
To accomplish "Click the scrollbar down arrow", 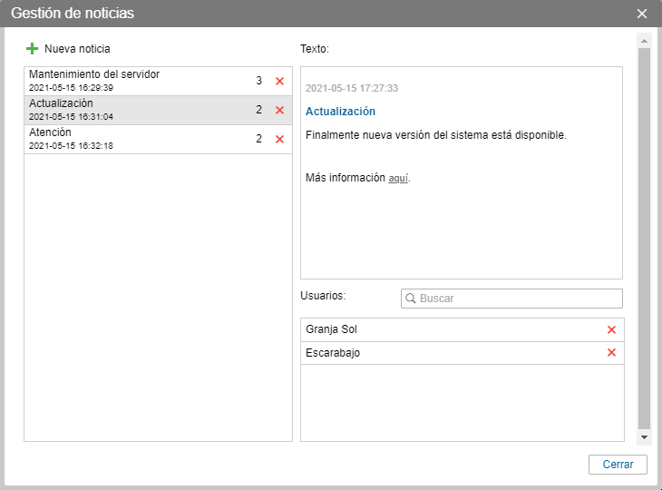I will point(644,436).
